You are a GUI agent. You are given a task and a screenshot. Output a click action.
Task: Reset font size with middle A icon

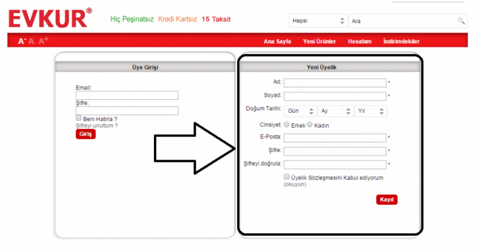click(32, 41)
